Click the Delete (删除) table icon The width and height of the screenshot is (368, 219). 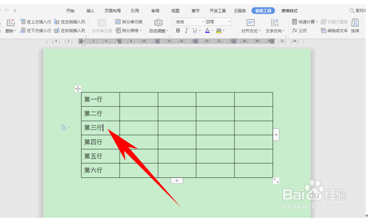click(10, 23)
